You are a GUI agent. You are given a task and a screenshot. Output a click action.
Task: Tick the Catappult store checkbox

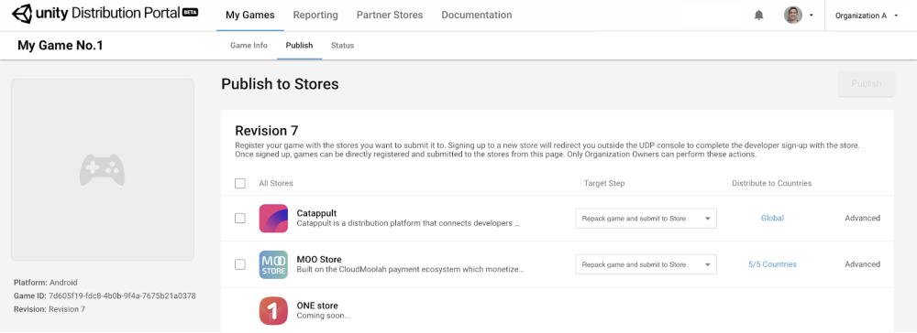click(239, 218)
